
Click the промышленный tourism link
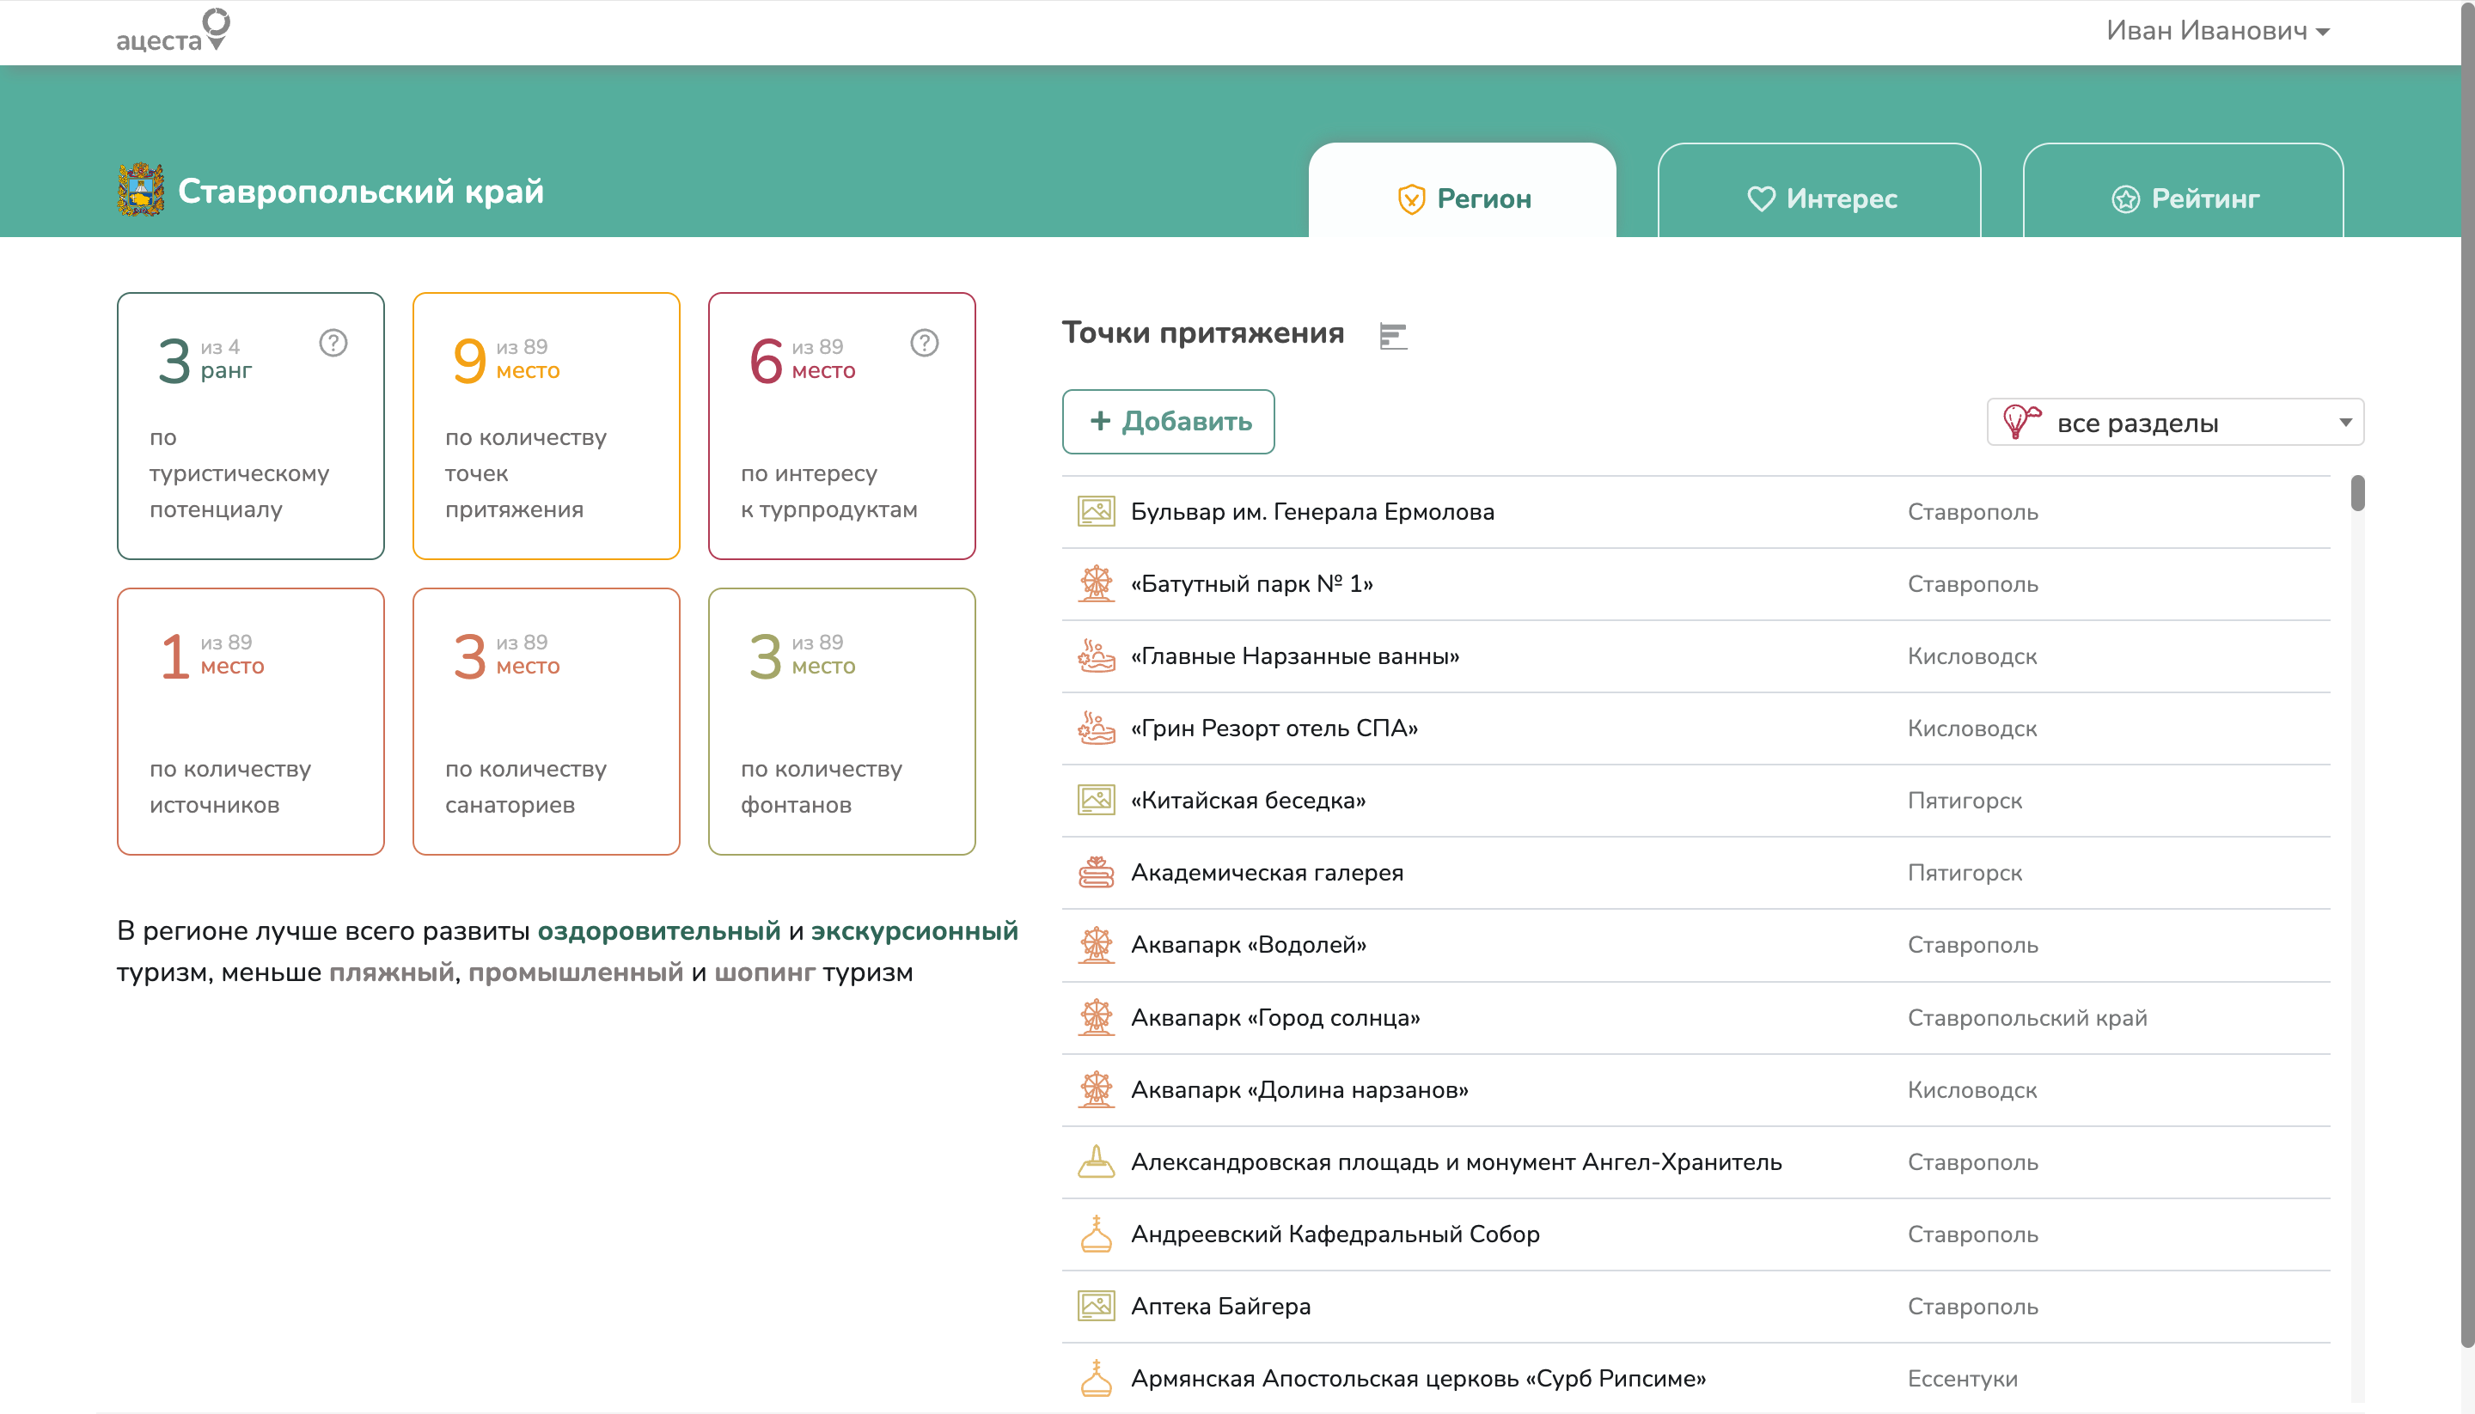click(575, 972)
